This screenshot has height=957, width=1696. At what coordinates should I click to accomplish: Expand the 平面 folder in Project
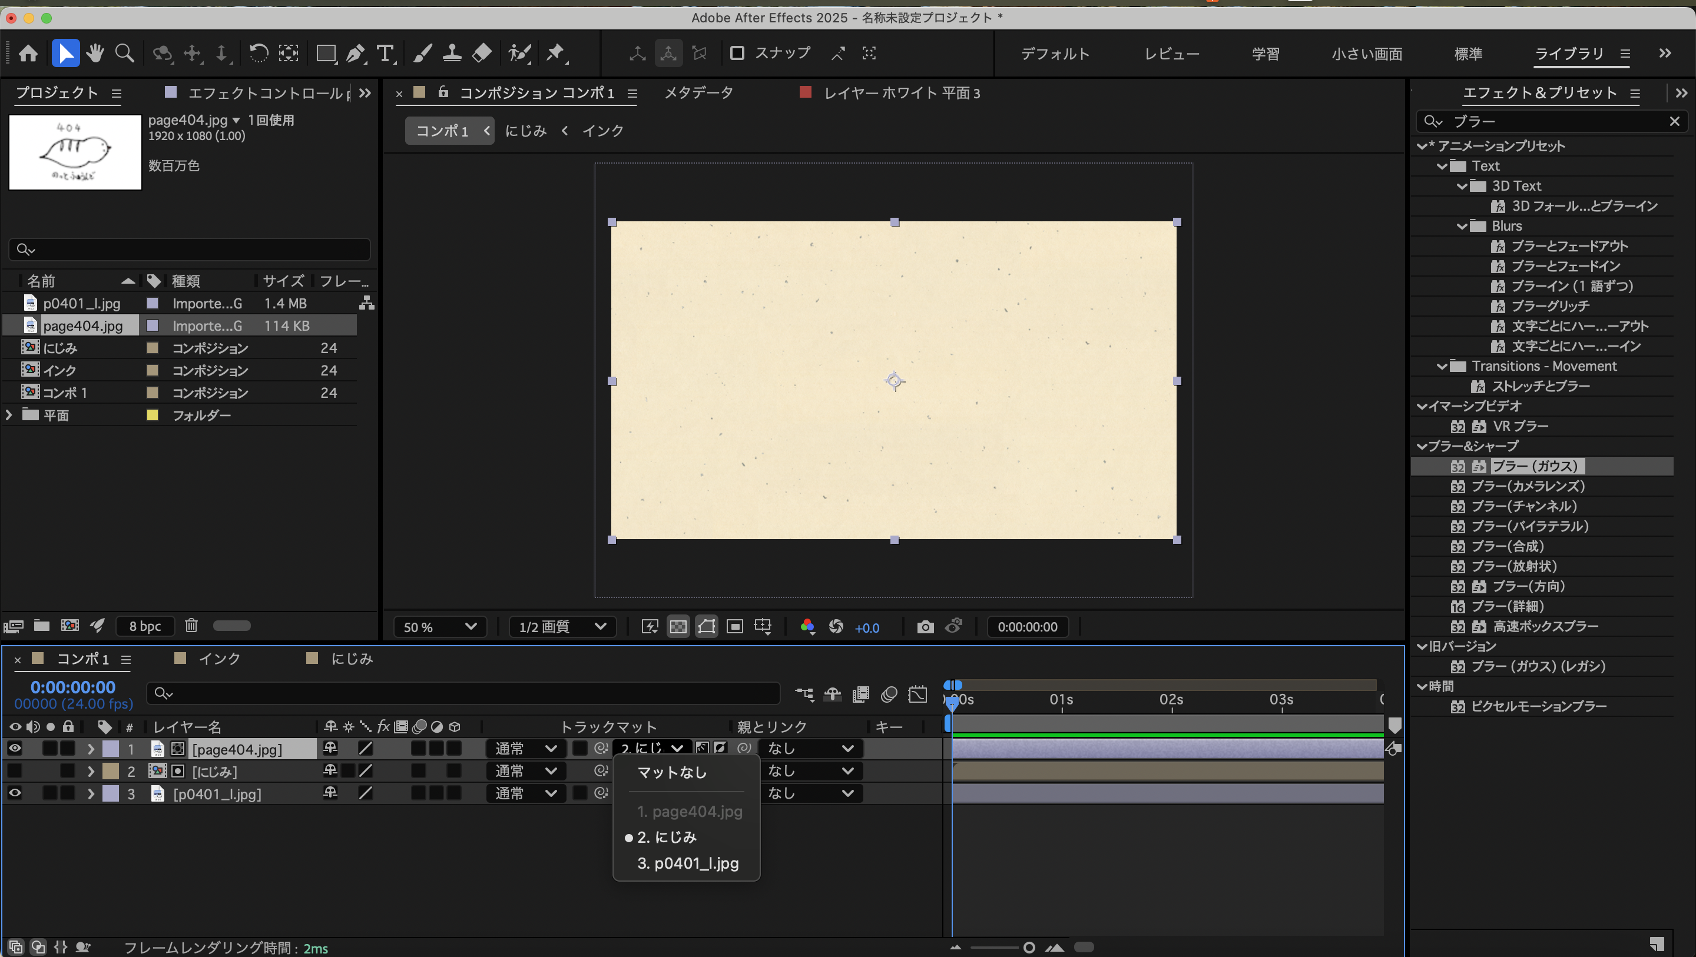9,415
